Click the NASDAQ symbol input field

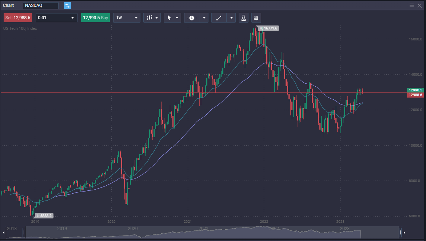click(x=40, y=5)
